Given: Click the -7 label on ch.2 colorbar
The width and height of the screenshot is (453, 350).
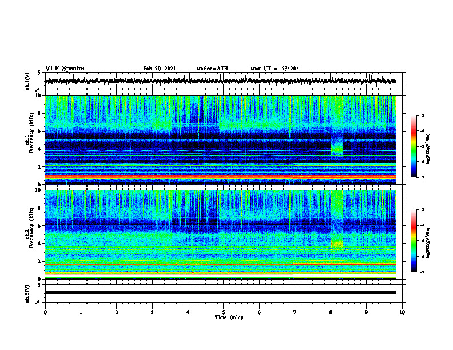Looking at the screenshot, I should coord(422,272).
